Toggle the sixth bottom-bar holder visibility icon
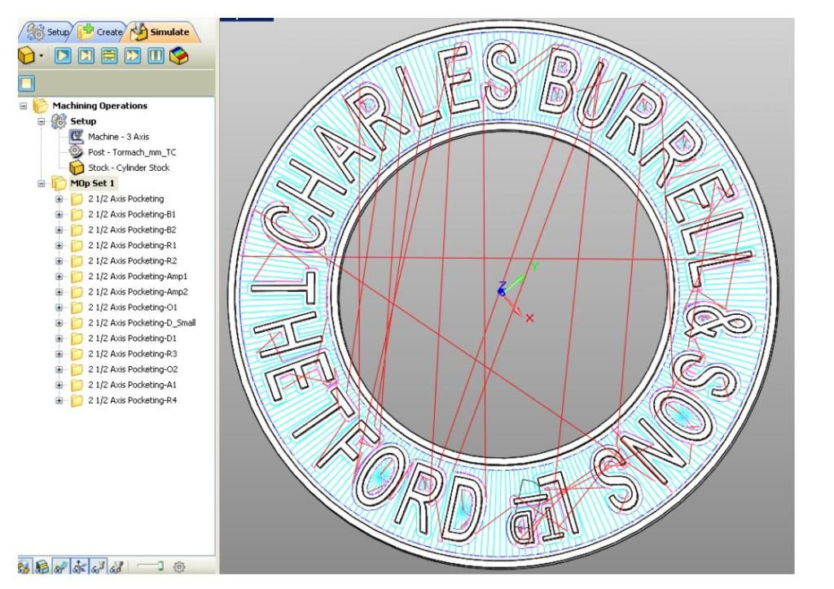The width and height of the screenshot is (834, 589). pyautogui.click(x=116, y=567)
